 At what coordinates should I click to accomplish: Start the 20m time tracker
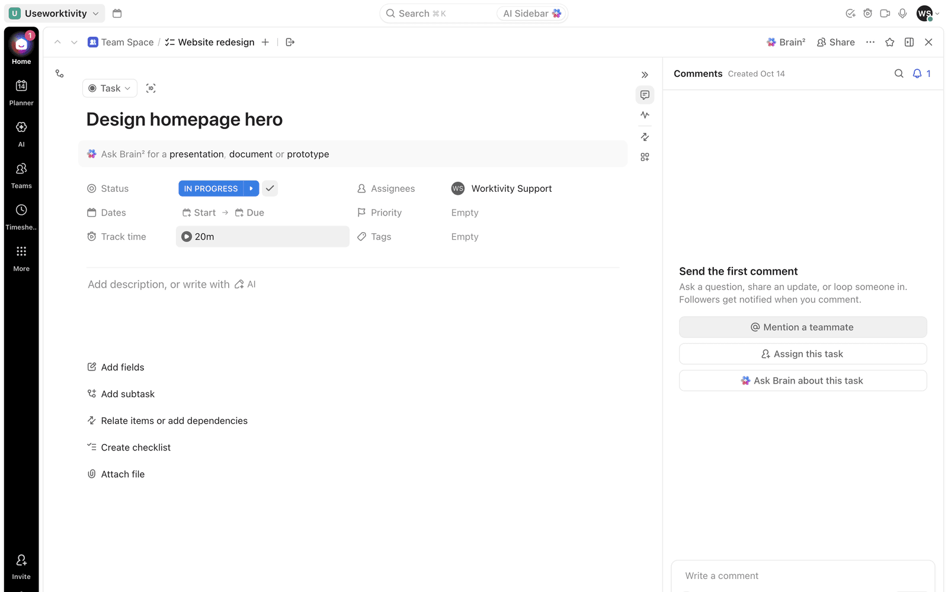coord(187,237)
